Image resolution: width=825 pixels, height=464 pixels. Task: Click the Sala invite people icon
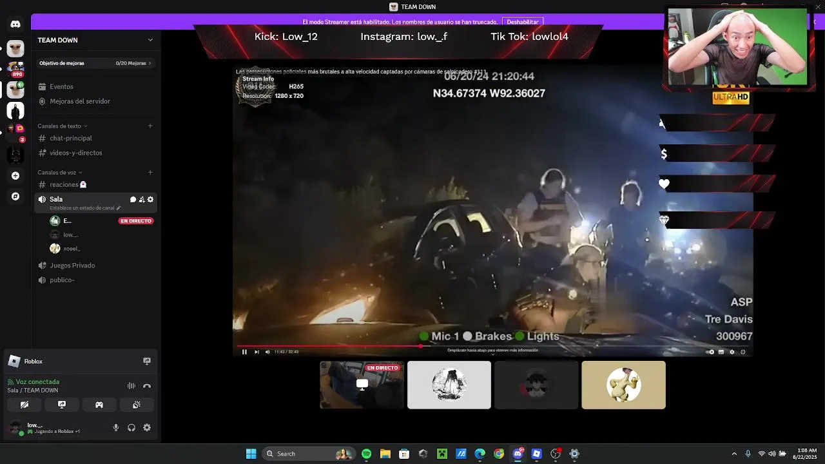[142, 200]
